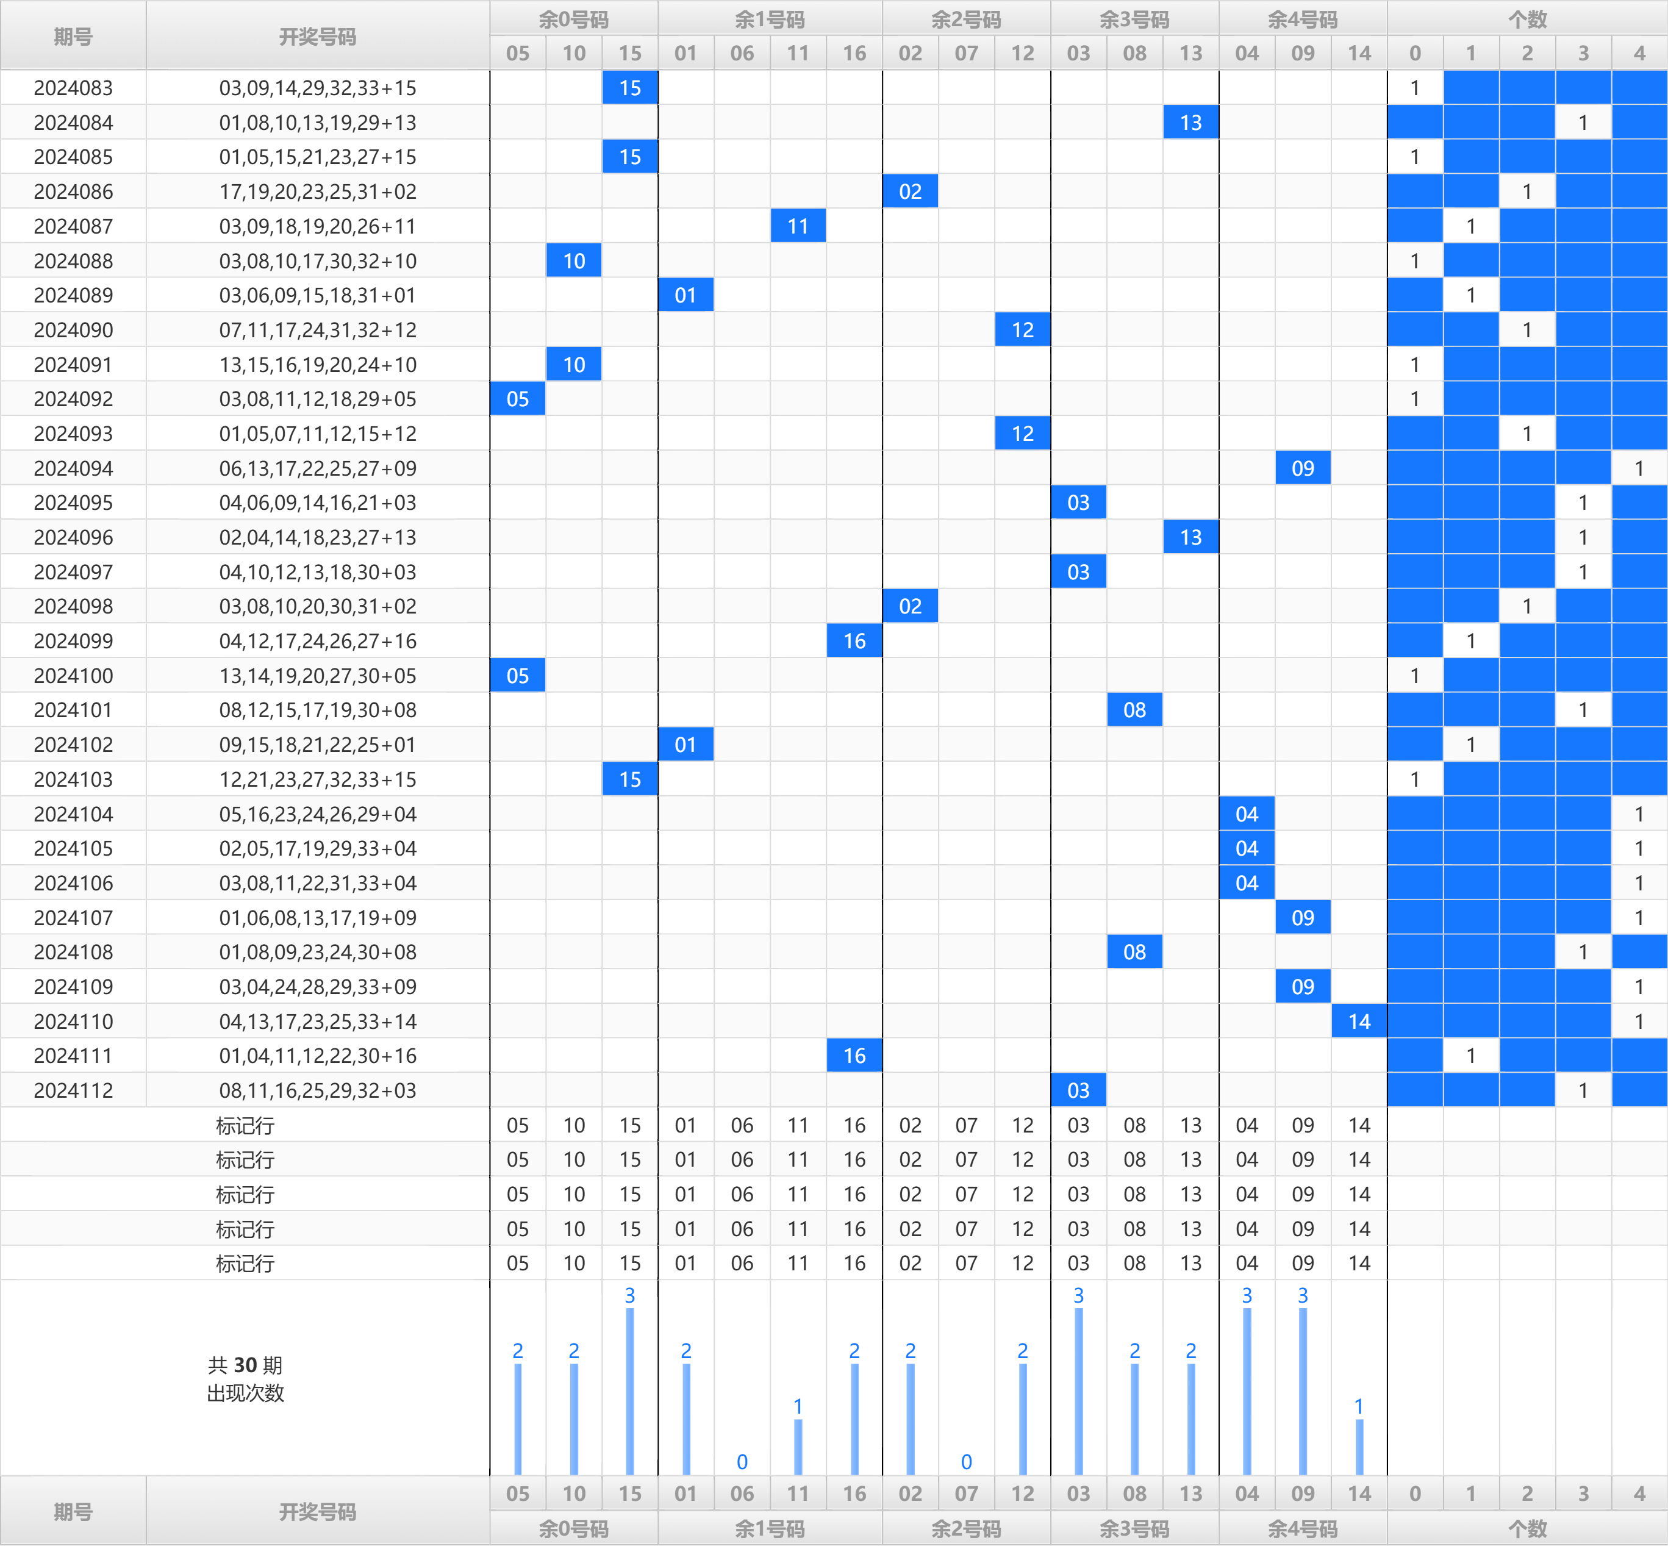Click highlighted 10 in row 2024088

tap(574, 261)
